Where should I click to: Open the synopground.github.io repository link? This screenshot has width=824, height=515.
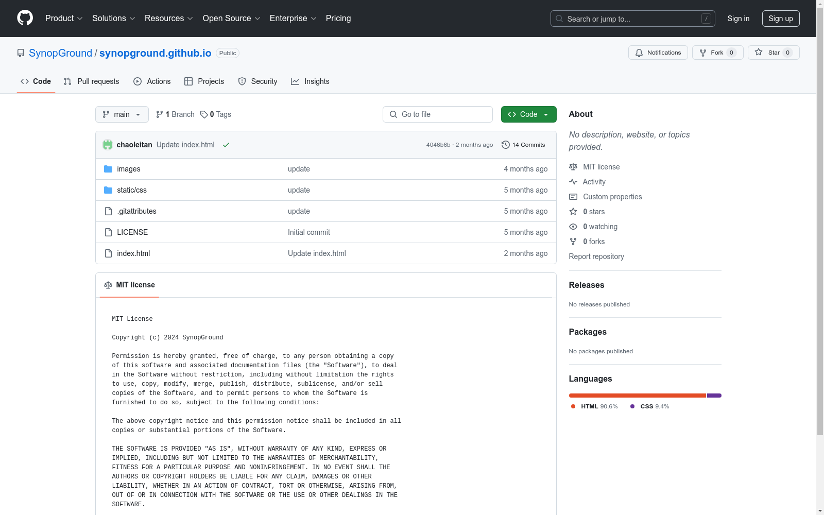156,53
